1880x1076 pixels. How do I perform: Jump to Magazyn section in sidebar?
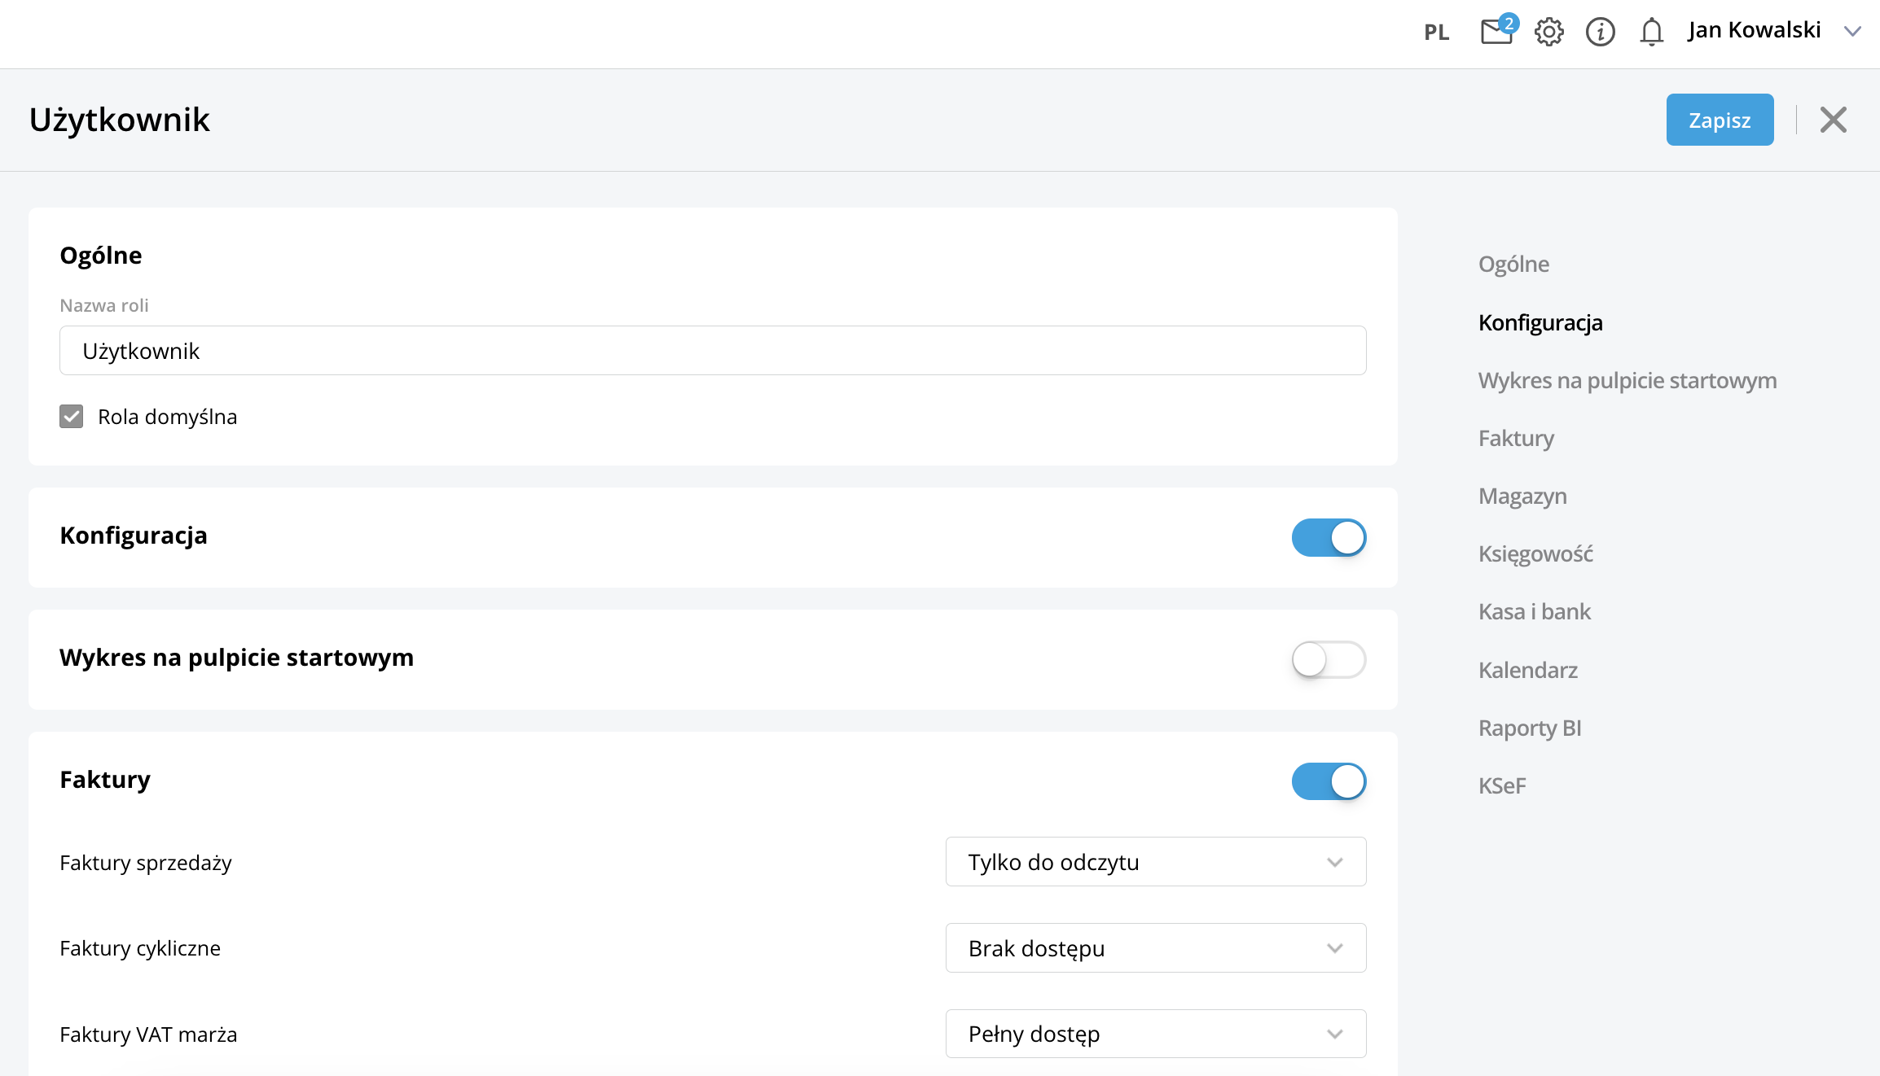(1522, 496)
